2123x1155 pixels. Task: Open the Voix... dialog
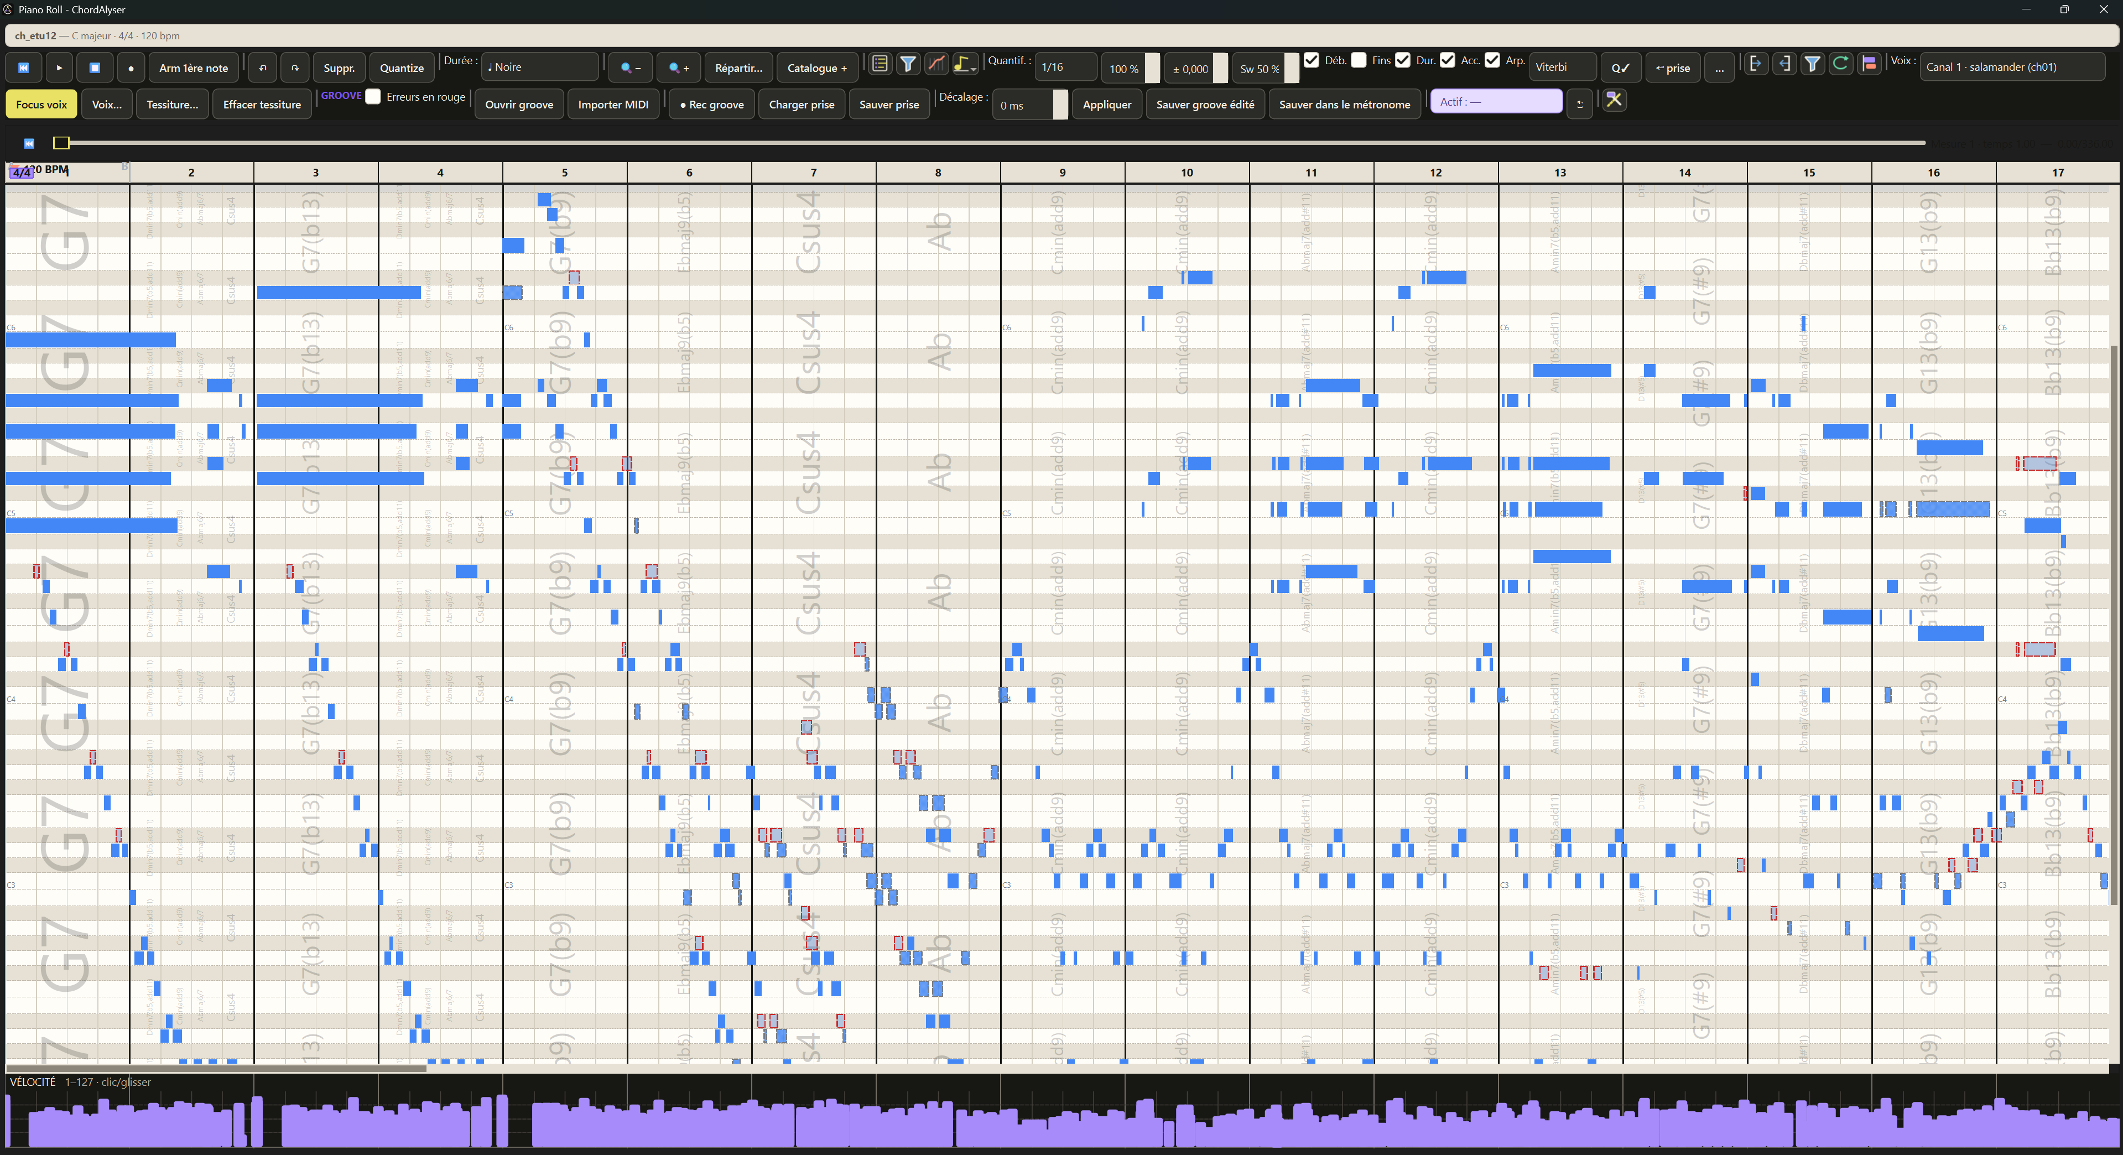pos(107,104)
